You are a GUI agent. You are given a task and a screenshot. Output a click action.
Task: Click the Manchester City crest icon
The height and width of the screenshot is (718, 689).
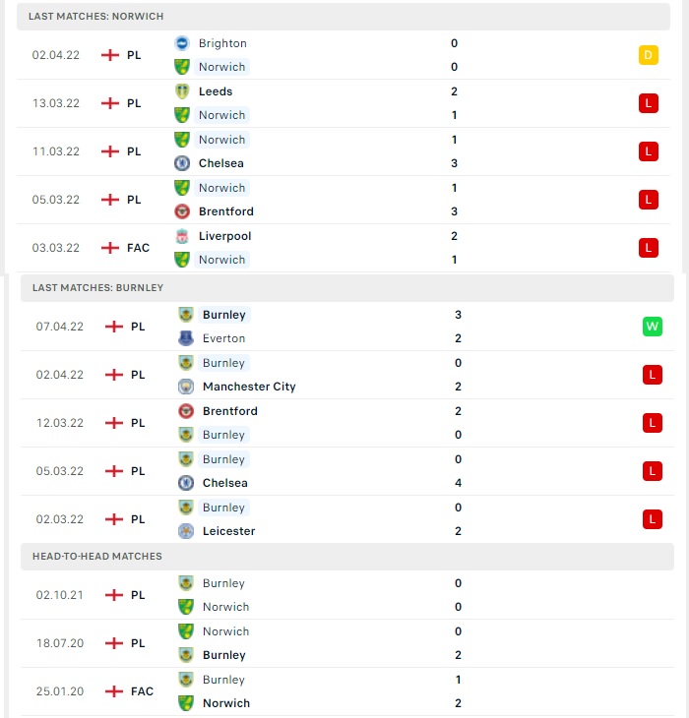point(186,387)
